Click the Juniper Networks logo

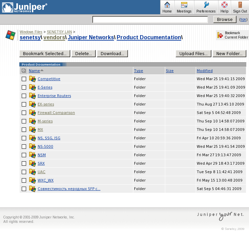click(x=24, y=7)
